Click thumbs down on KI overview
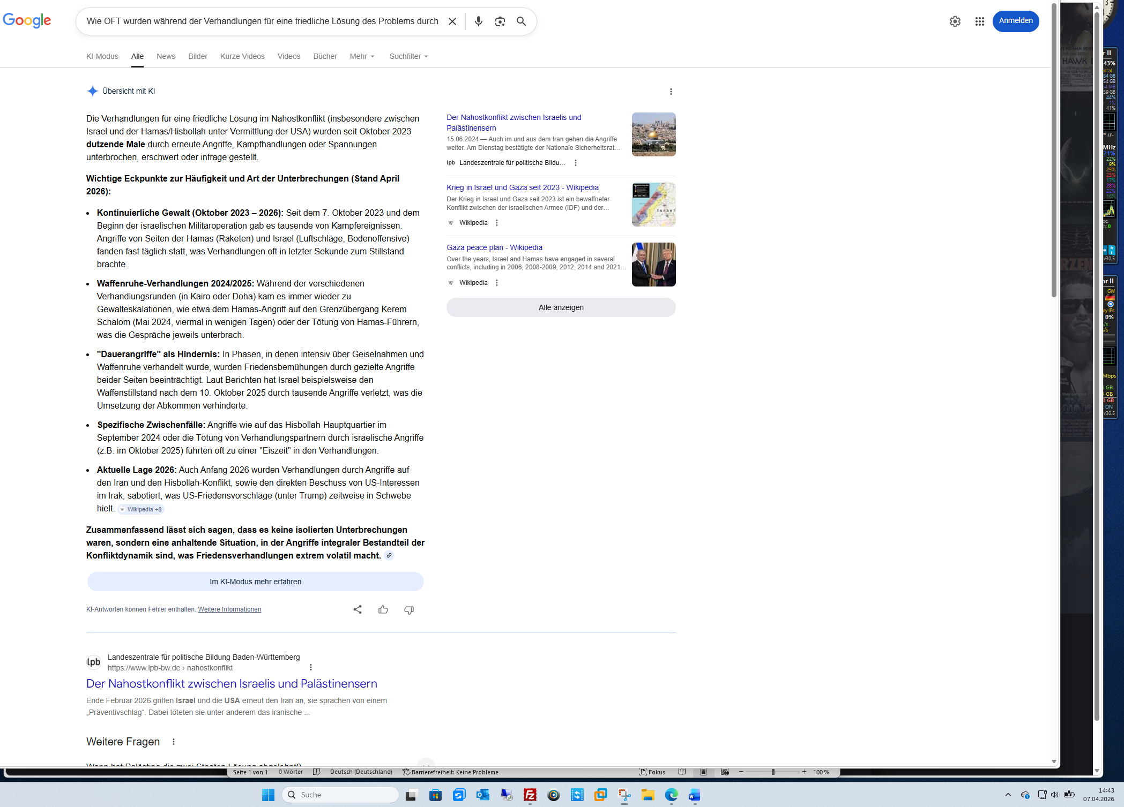1124x807 pixels. click(x=408, y=609)
